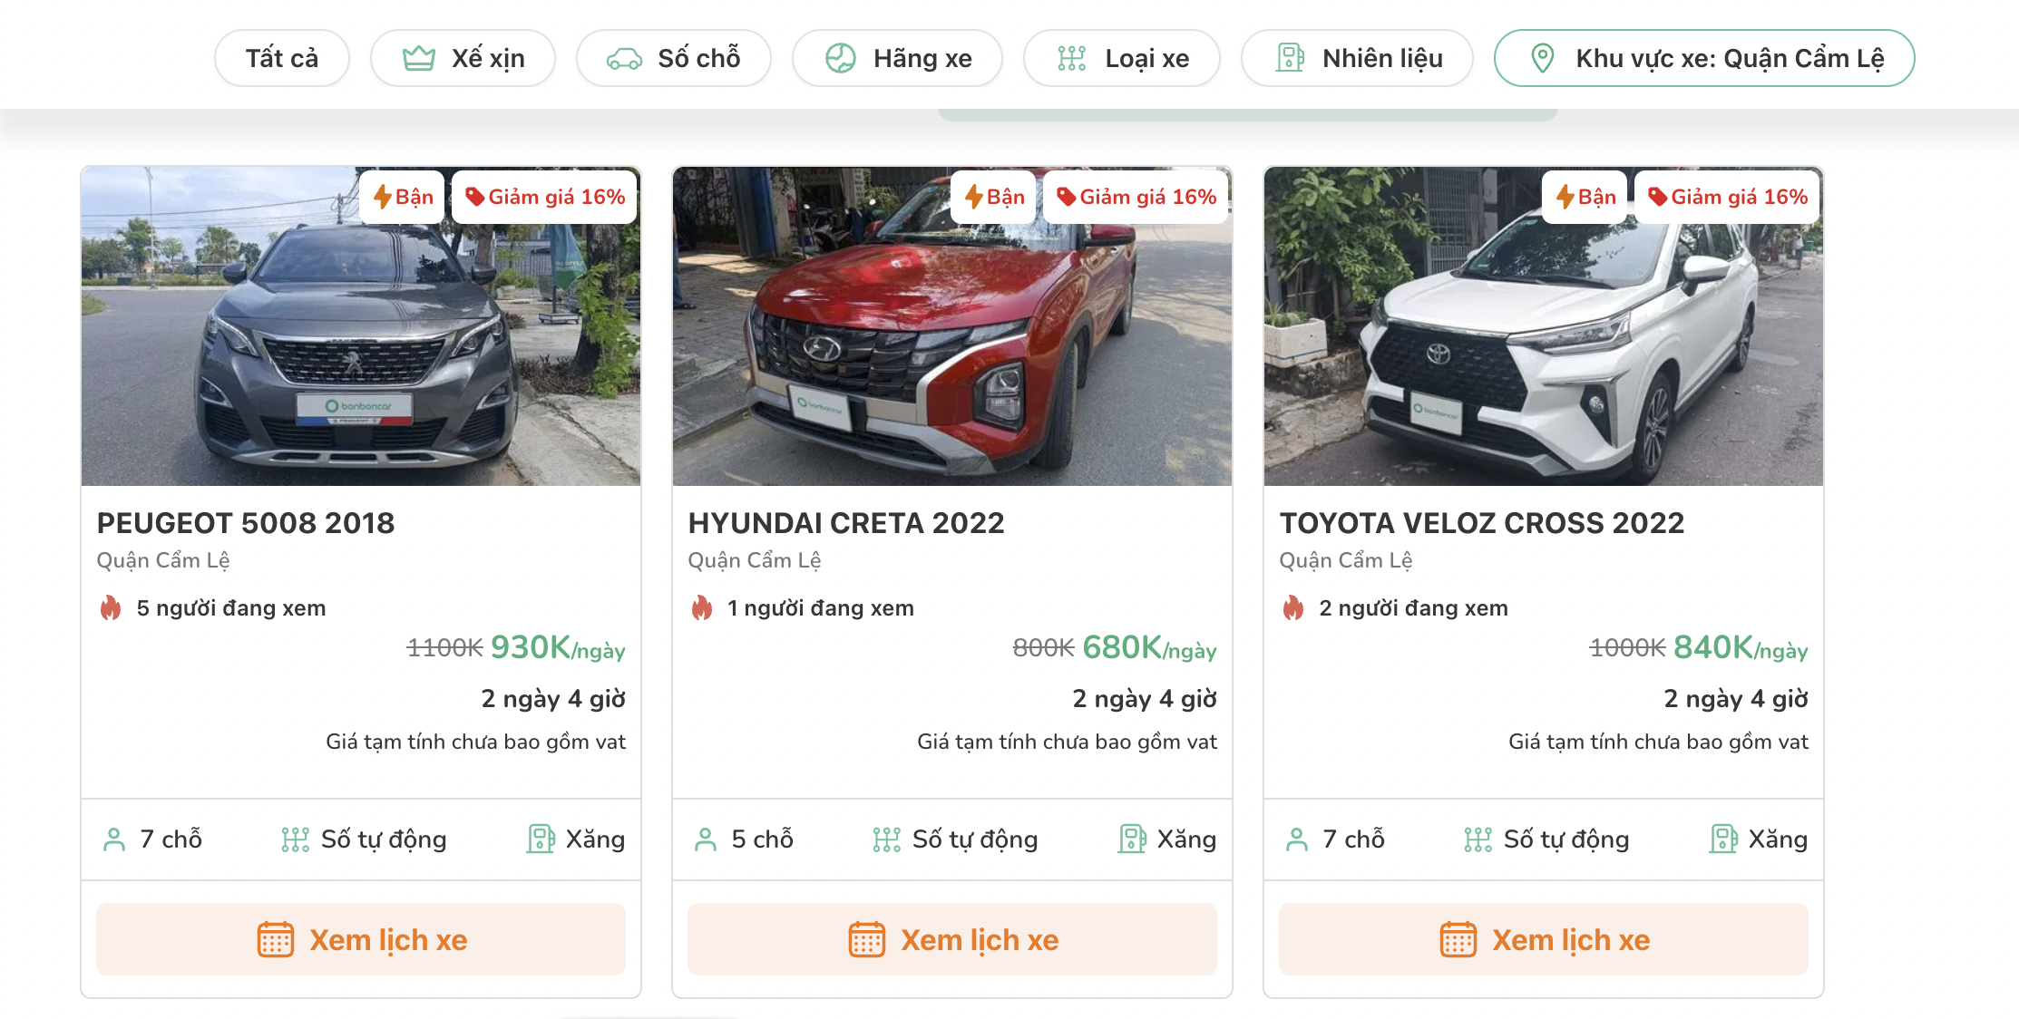Click the struck-through 800K price
2019x1019 pixels.
pyautogui.click(x=1043, y=648)
